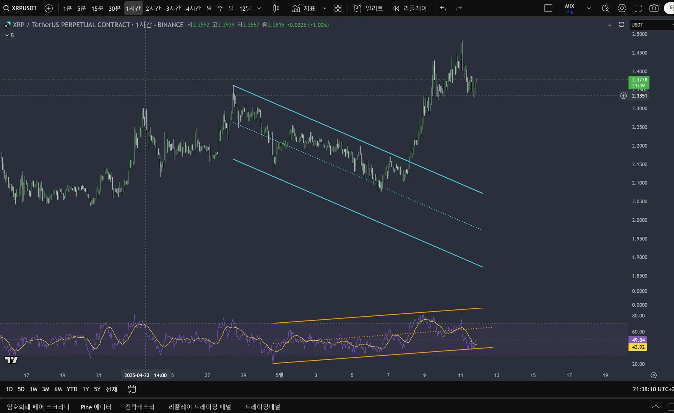Click the down arrow icon beside USDT

pos(610,24)
